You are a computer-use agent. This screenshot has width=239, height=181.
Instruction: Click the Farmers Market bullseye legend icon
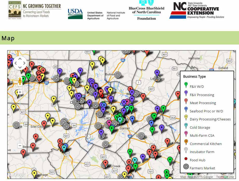coord(186,167)
